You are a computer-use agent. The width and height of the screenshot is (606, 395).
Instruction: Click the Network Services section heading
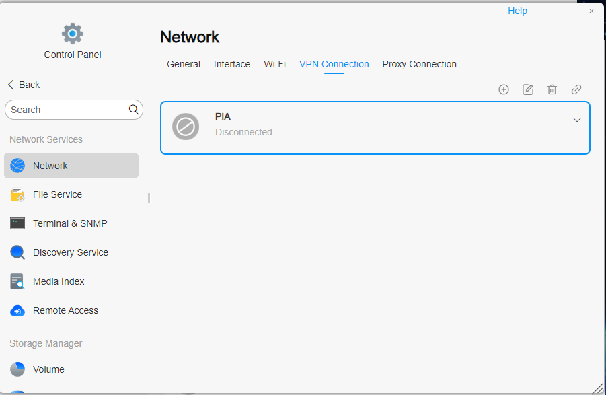coord(46,139)
